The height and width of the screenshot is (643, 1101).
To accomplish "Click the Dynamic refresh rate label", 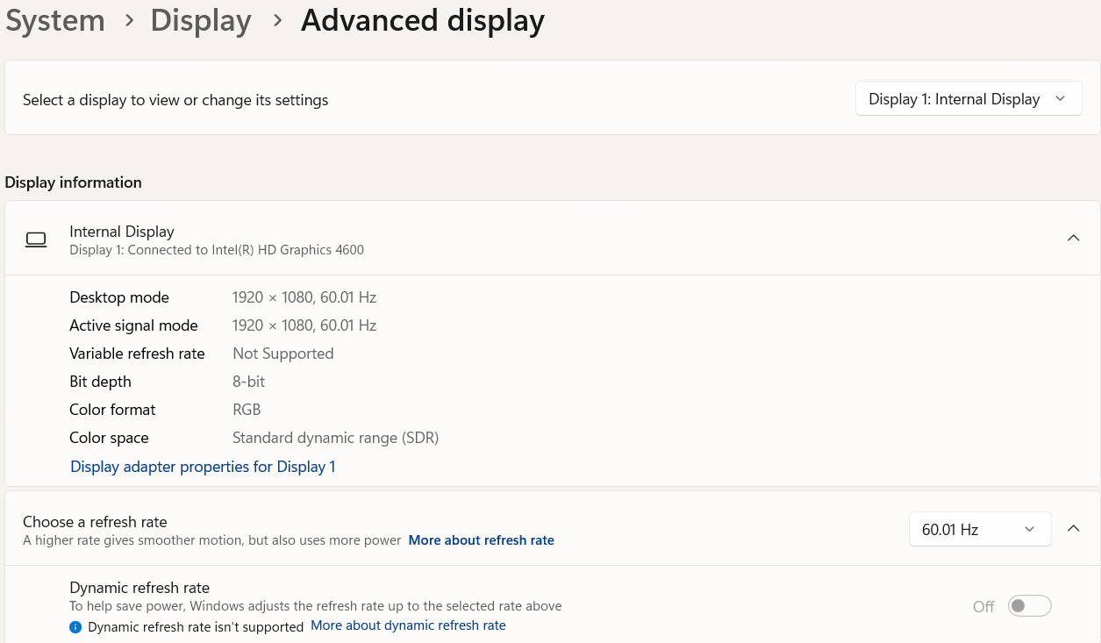I will click(x=139, y=588).
